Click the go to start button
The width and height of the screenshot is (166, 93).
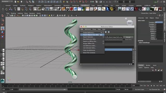coord(141,86)
